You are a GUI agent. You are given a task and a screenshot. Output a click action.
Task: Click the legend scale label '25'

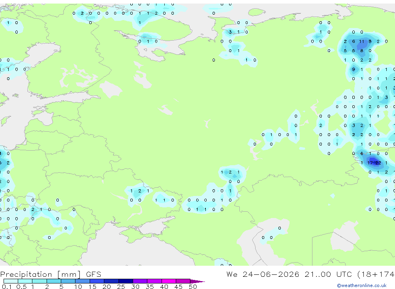click(121, 287)
